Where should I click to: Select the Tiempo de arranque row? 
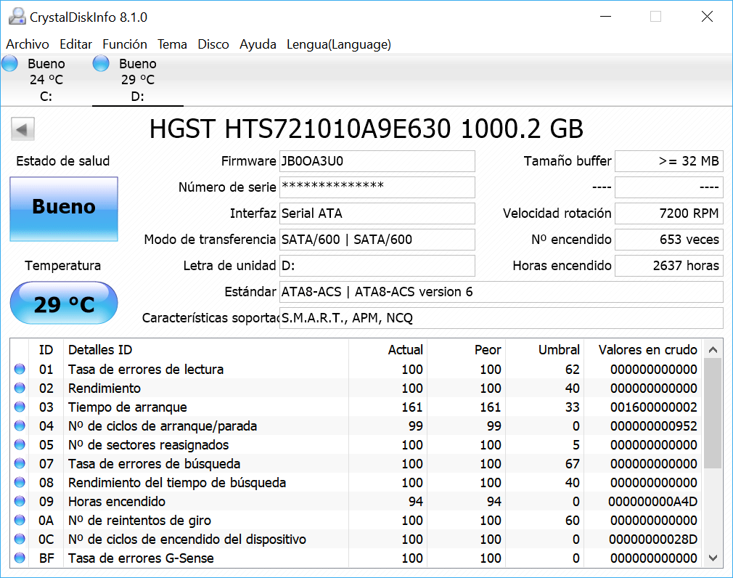356,407
